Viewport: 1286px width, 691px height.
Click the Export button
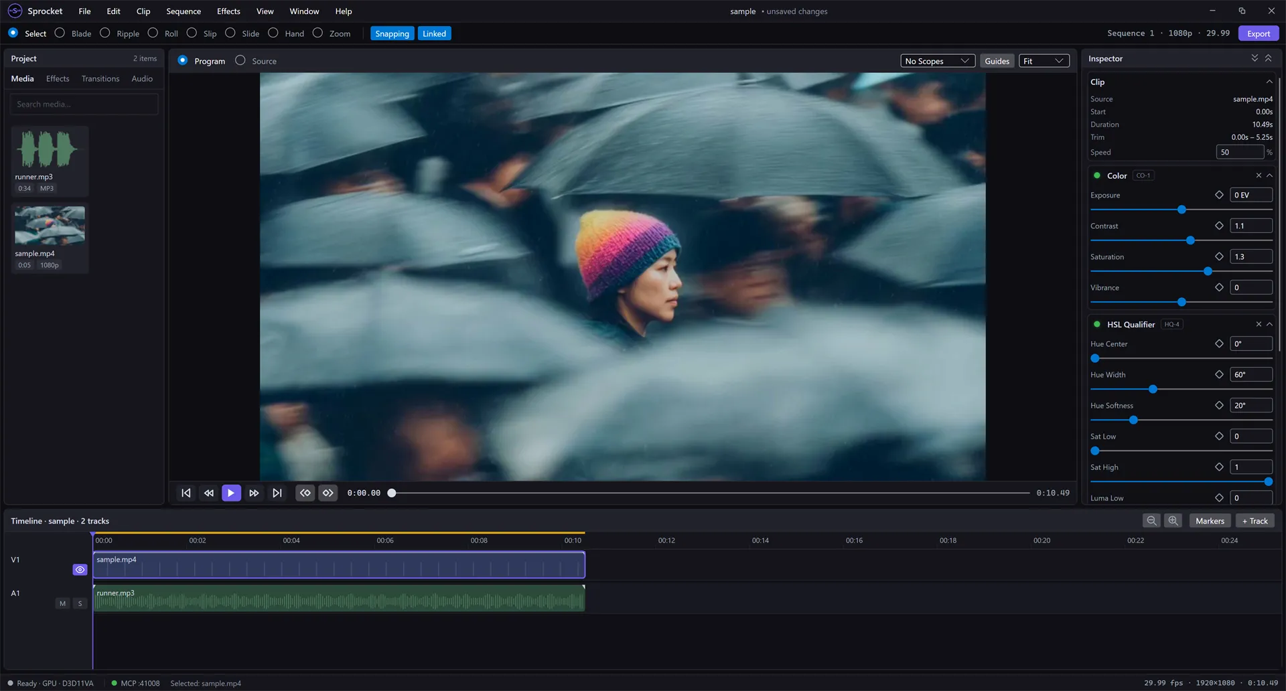(1258, 33)
